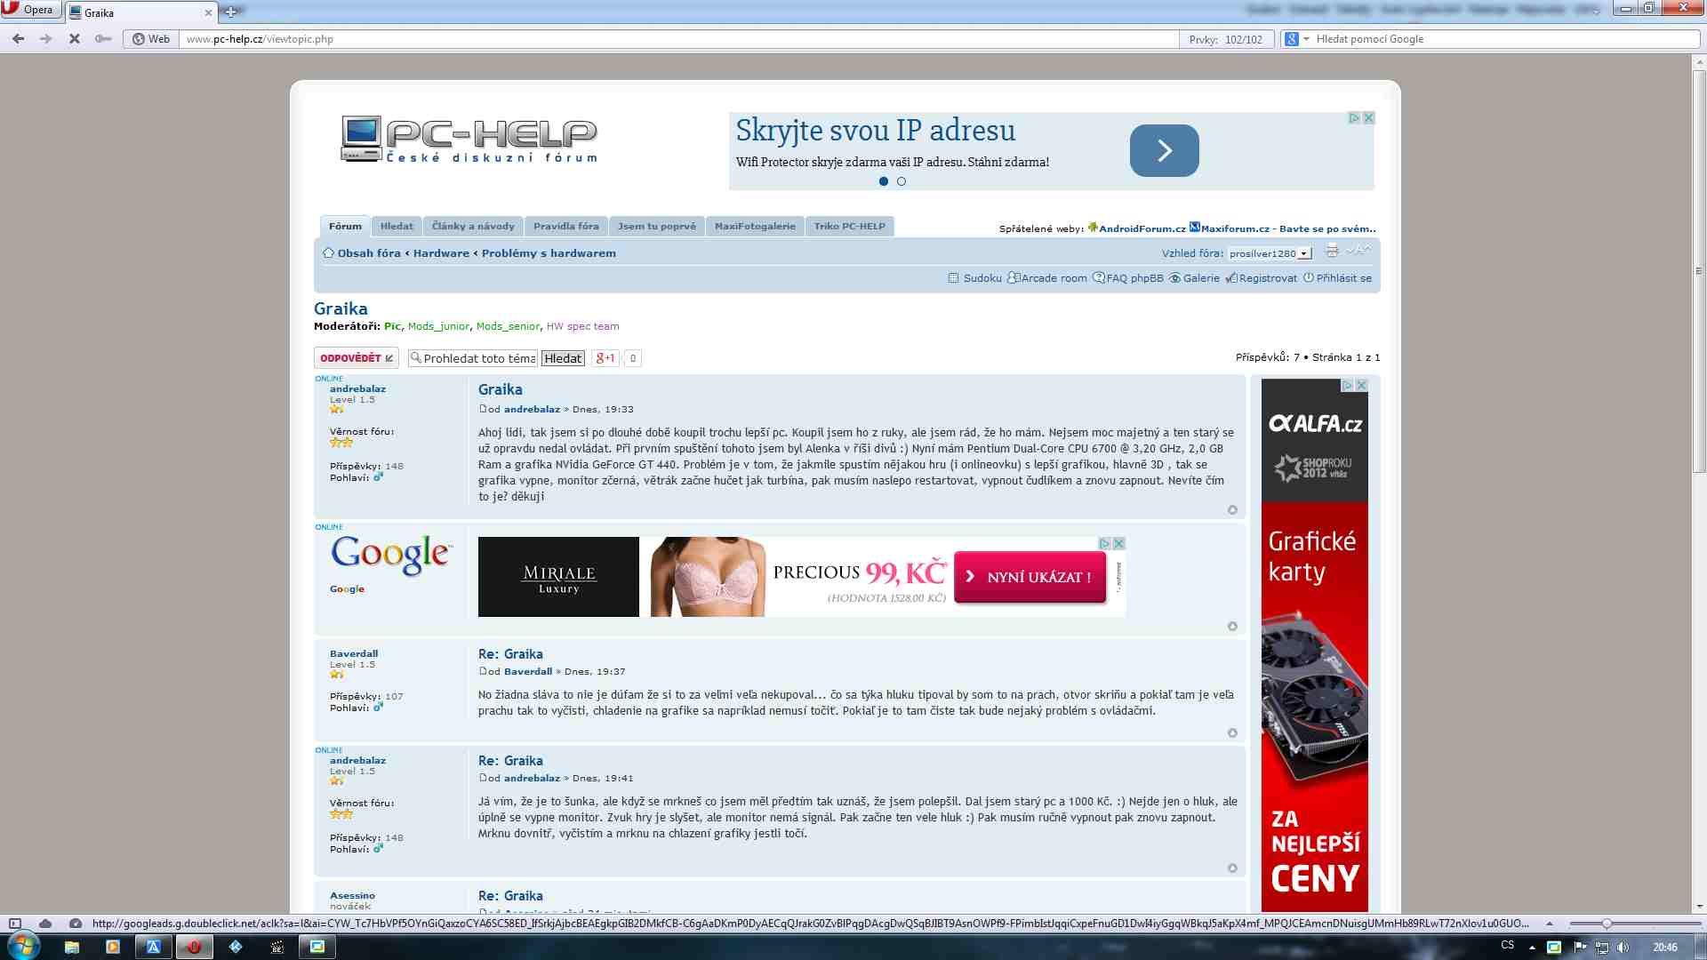Viewport: 1707px width, 960px height.
Task: Adjust the zoom slider in the status bar
Action: [1606, 924]
